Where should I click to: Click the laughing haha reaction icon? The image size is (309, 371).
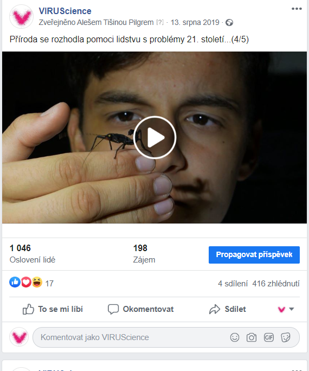click(x=37, y=282)
